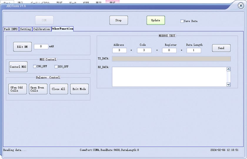Click the CommPort COM4 BaudRate status text
The image size is (247, 159).
pos(109,150)
